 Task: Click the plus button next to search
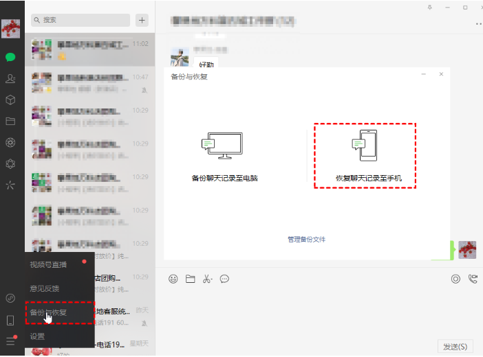(142, 20)
